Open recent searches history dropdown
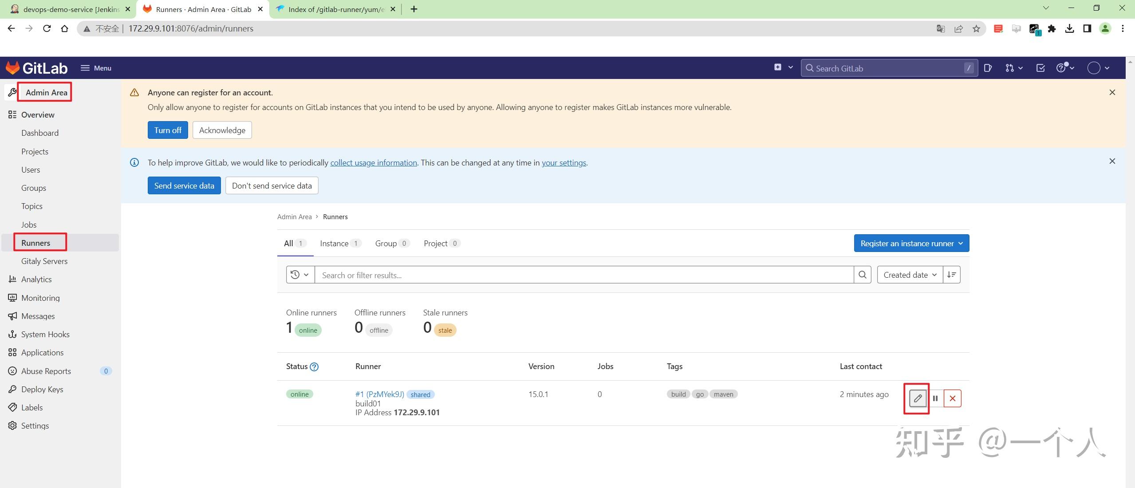This screenshot has width=1135, height=488. (300, 275)
